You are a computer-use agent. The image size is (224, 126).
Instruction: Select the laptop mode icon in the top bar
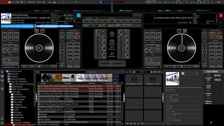(54, 2)
